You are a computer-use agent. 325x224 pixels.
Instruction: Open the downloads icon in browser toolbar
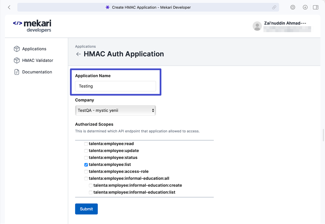[305, 7]
